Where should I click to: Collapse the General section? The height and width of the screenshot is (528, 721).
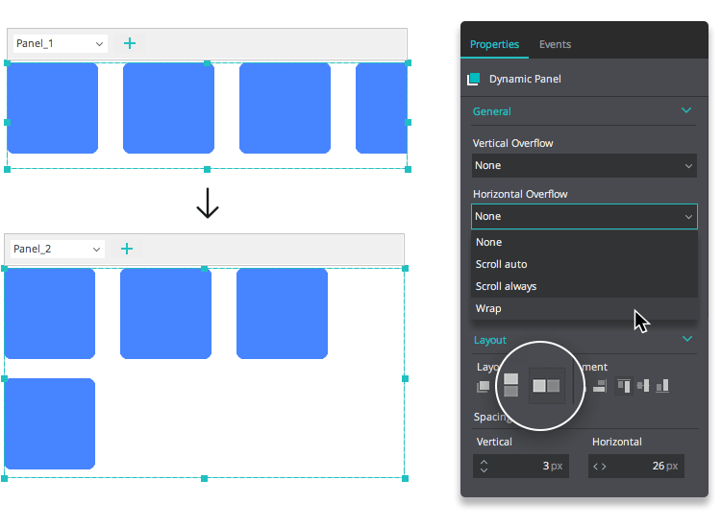click(686, 110)
